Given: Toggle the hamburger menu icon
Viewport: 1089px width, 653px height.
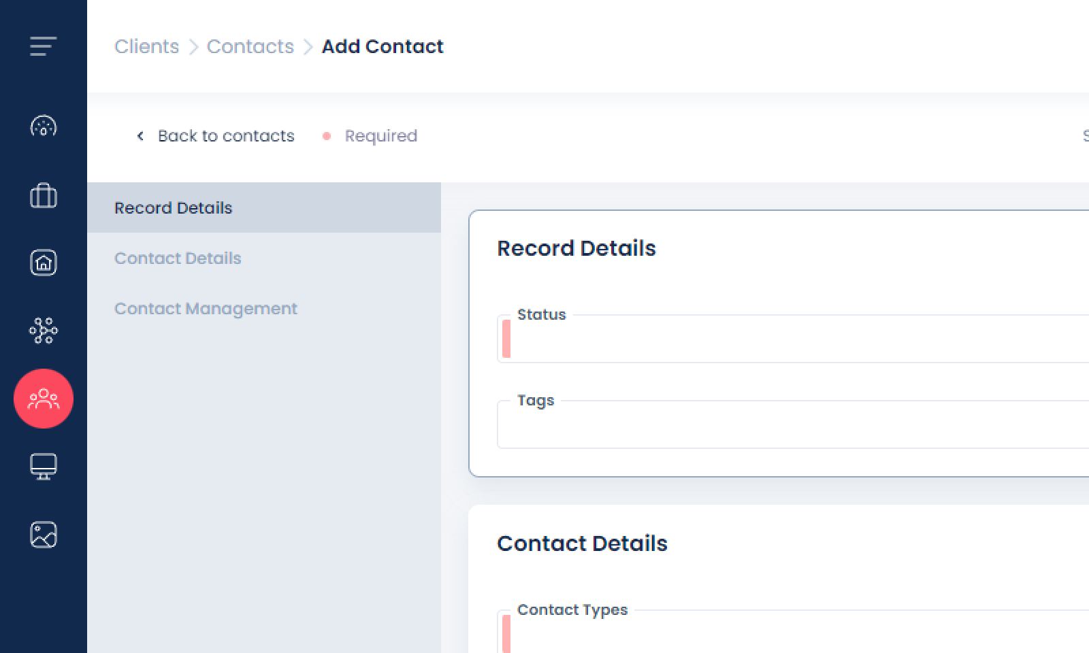Looking at the screenshot, I should coord(43,46).
